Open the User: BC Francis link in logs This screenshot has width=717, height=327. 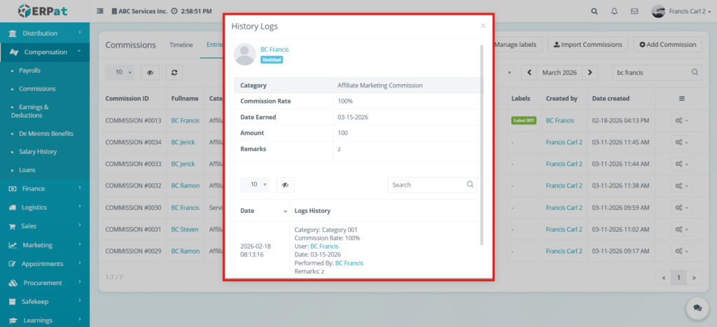pyautogui.click(x=324, y=246)
